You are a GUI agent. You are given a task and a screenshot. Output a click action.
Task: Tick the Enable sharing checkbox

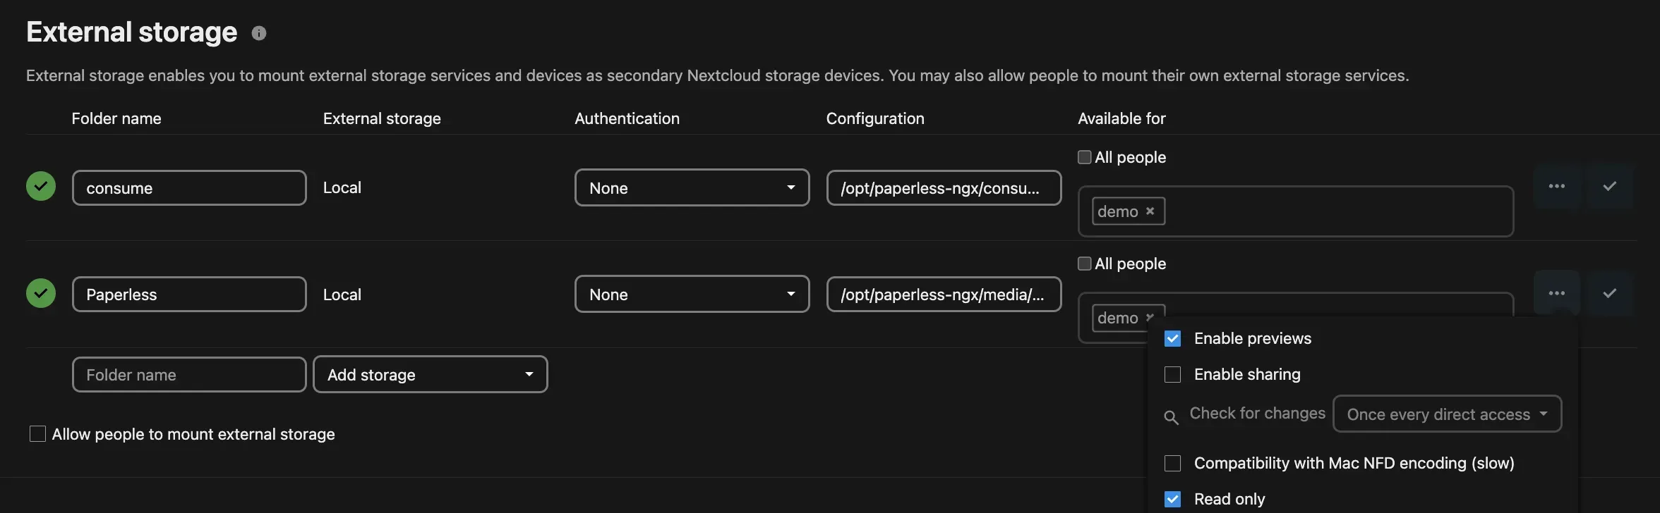1172,375
